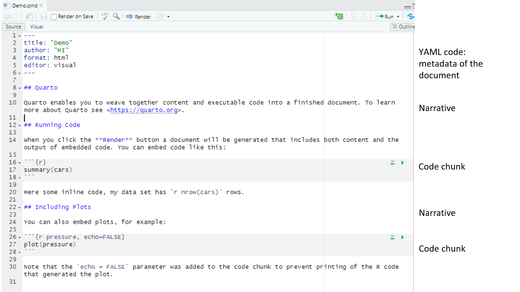Run the current line or selection
Image resolution: width=520 pixels, height=292 pixels.
pos(384,17)
